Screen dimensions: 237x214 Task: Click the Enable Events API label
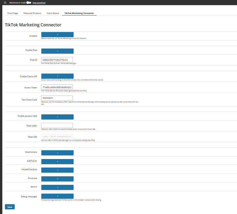[x=29, y=76]
